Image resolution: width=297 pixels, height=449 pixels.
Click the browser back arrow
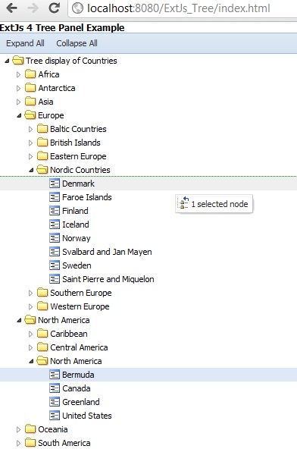pos(11,8)
